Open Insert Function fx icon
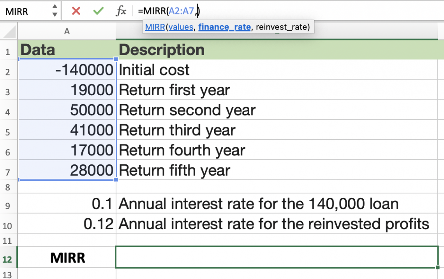The image size is (444, 279). [x=121, y=11]
